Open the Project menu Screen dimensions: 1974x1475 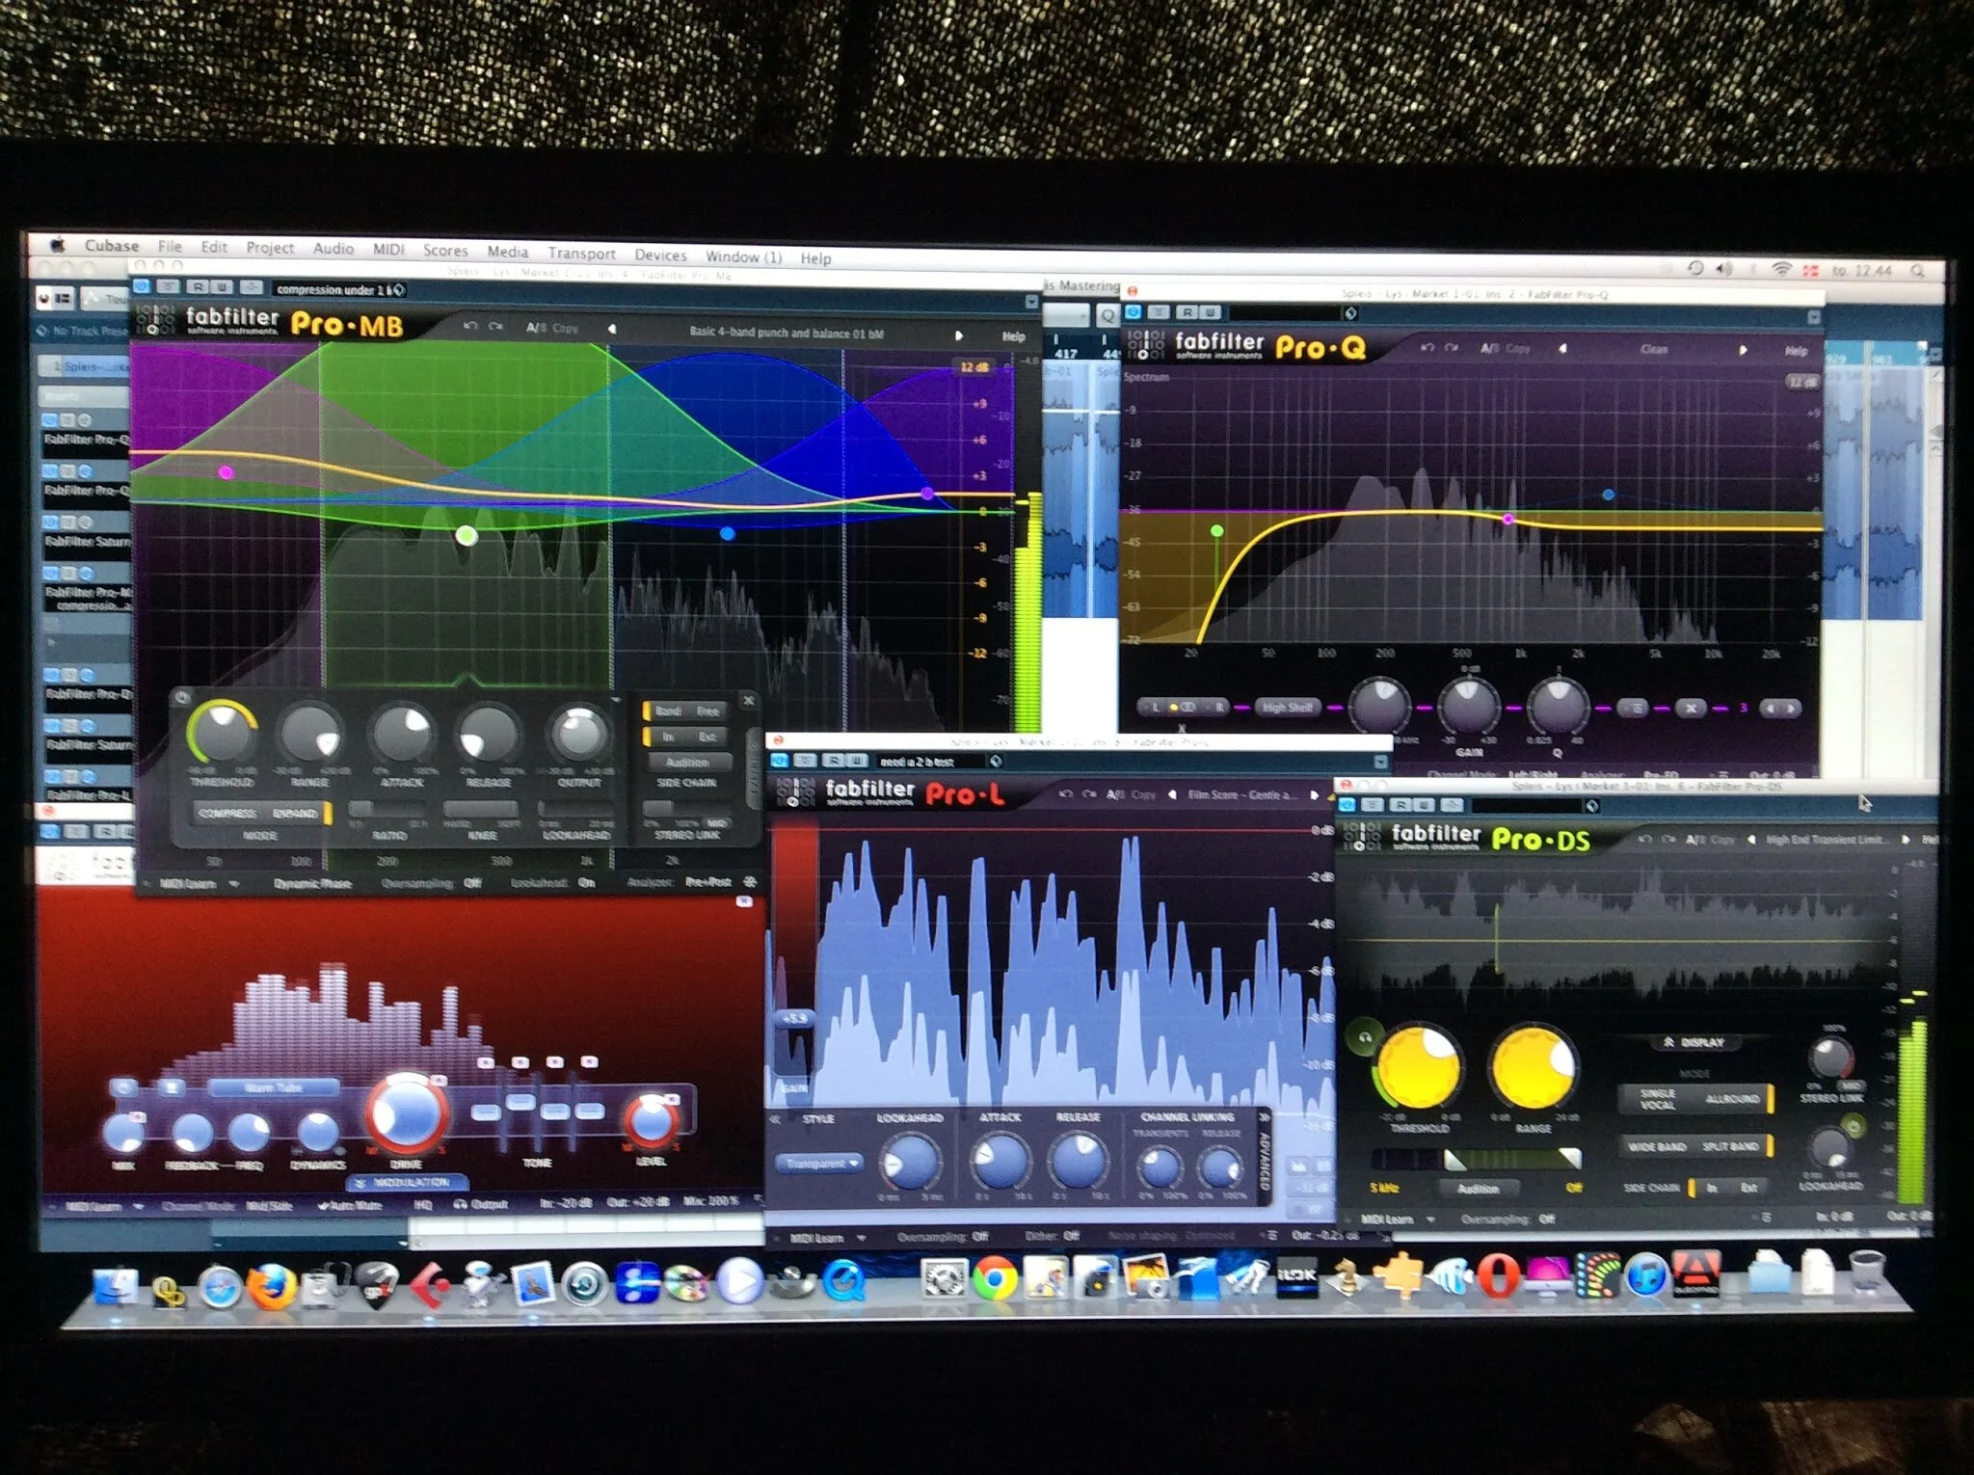click(x=270, y=248)
